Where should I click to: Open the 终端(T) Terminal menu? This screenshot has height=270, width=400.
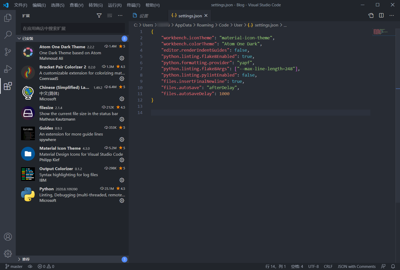click(x=133, y=5)
